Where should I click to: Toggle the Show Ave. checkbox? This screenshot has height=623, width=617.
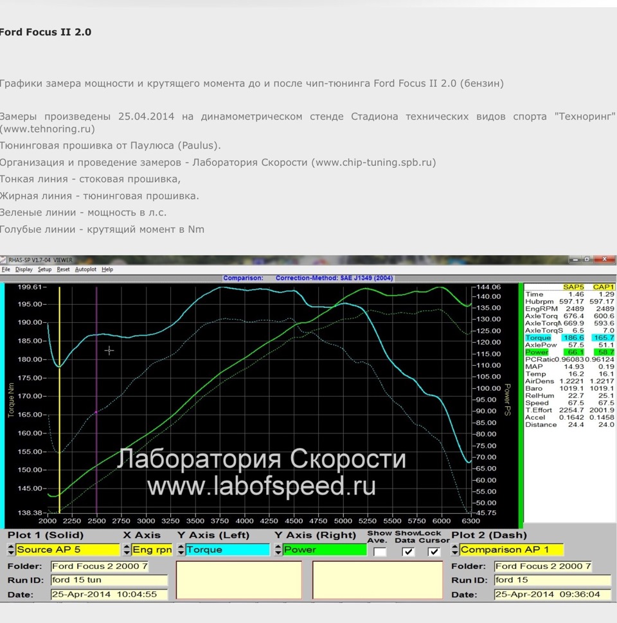point(380,552)
